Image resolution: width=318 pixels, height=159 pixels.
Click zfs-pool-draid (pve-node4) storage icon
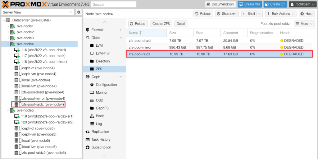18,92
